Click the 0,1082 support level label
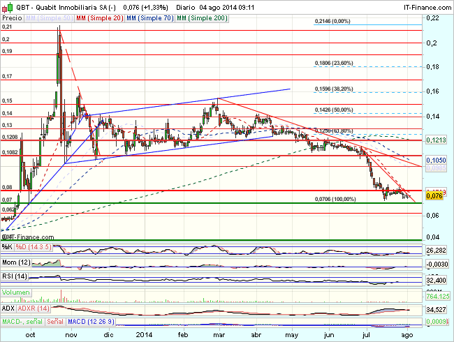The width and height of the screenshot is (454, 342). coord(10,152)
